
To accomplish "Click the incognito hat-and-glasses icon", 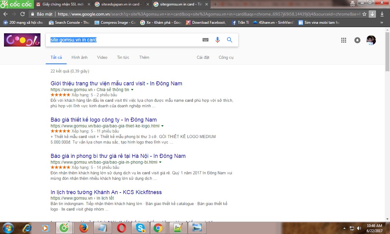I will pyautogui.click(x=352, y=4).
